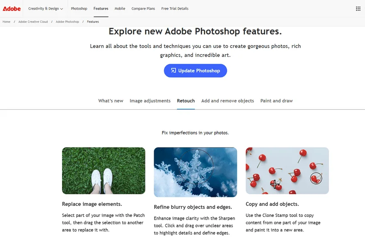This screenshot has width=365, height=241.
Task: Click the Adobe logo
Action: (12, 8)
